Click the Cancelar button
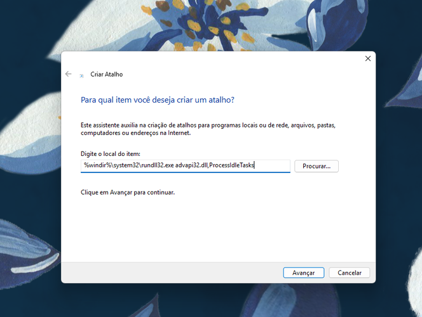 pos(350,273)
